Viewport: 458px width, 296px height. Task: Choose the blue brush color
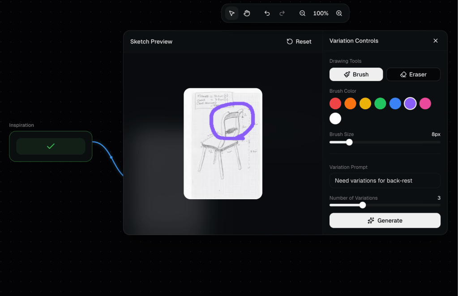click(395, 104)
